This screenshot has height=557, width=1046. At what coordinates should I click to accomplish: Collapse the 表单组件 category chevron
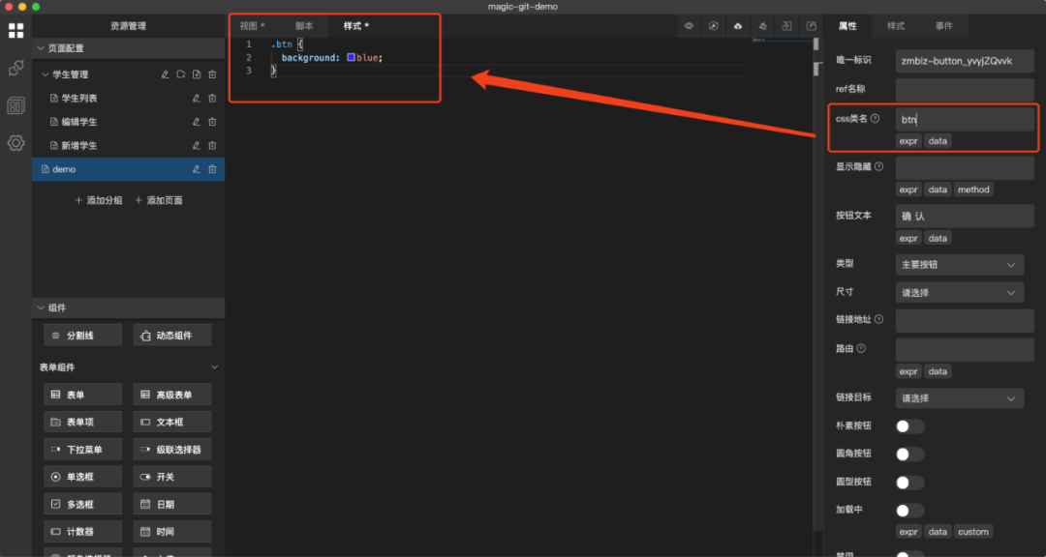215,367
